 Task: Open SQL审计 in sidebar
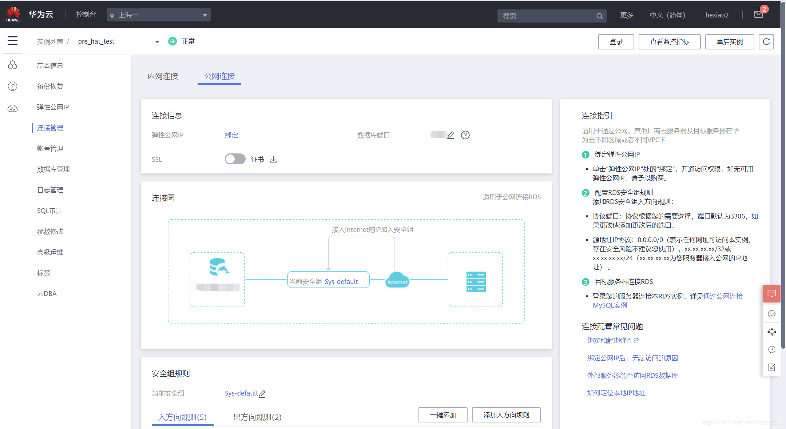click(49, 211)
